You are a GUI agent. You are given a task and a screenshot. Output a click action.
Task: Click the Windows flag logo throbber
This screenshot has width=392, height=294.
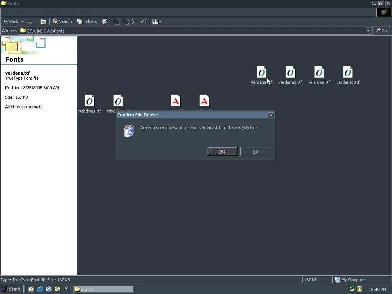click(384, 12)
